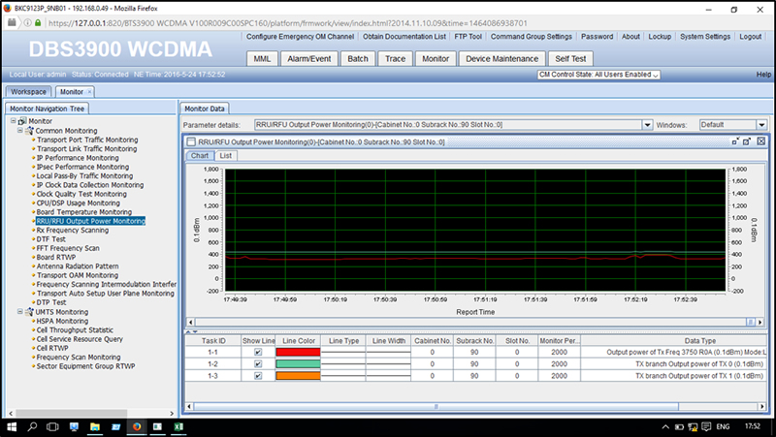Click the Common Monitoring folder icon
Viewport: 776px width, 437px height.
(x=29, y=131)
